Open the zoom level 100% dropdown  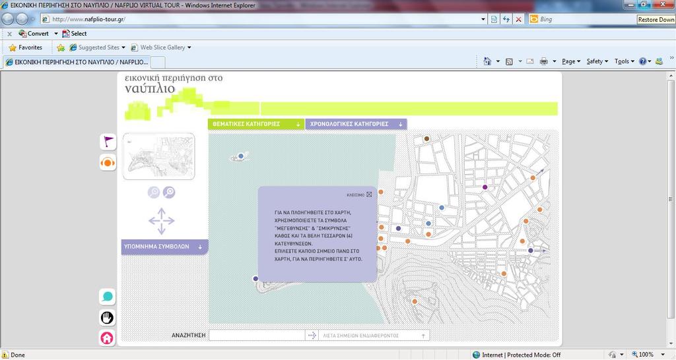663,355
